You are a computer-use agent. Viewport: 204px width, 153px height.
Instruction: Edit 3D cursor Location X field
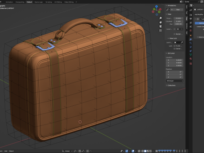pyautogui.click(x=175, y=60)
